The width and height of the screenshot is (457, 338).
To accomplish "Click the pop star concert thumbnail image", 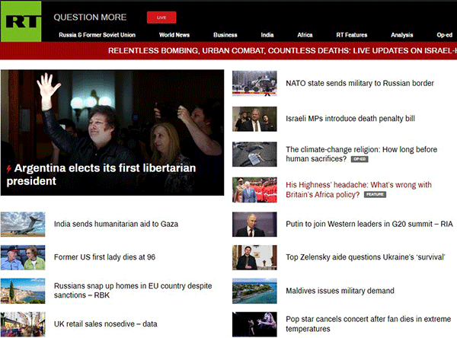I will (254, 324).
